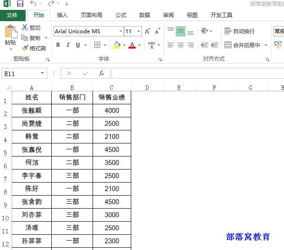The image size is (284, 250).
Task: Open the Borders dropdown arrow
Action: coord(105,45)
